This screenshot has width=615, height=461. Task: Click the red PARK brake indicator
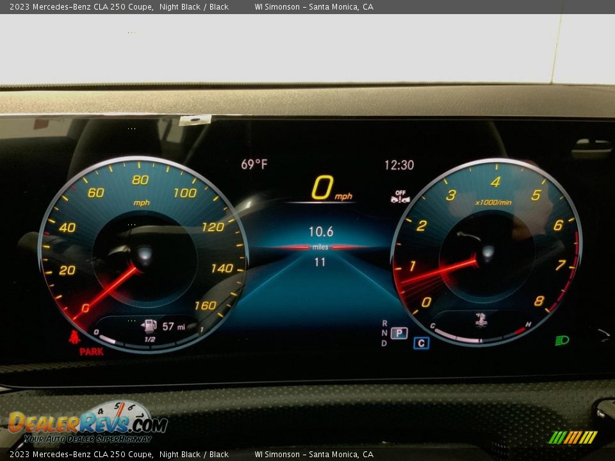92,352
